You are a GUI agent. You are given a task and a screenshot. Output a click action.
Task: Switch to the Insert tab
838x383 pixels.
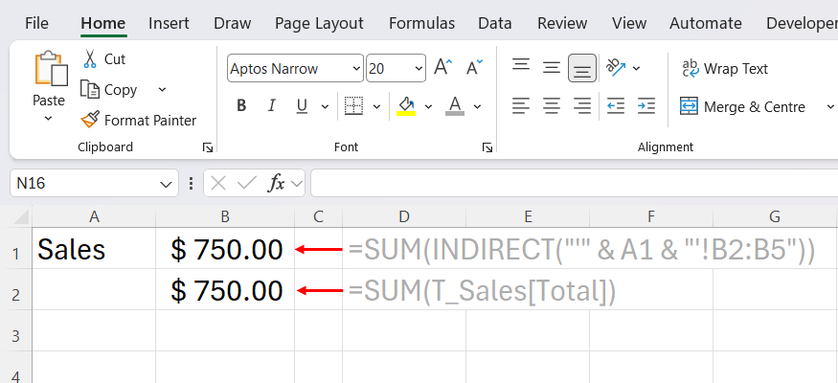click(x=169, y=23)
